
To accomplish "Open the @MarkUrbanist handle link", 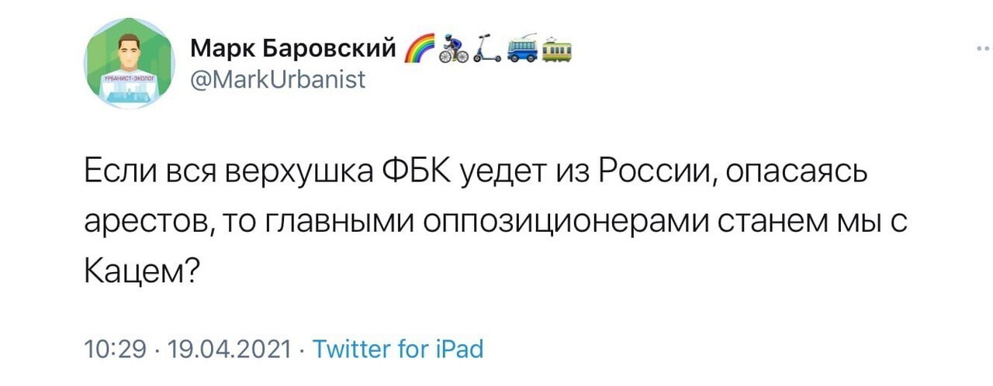I will tap(278, 80).
